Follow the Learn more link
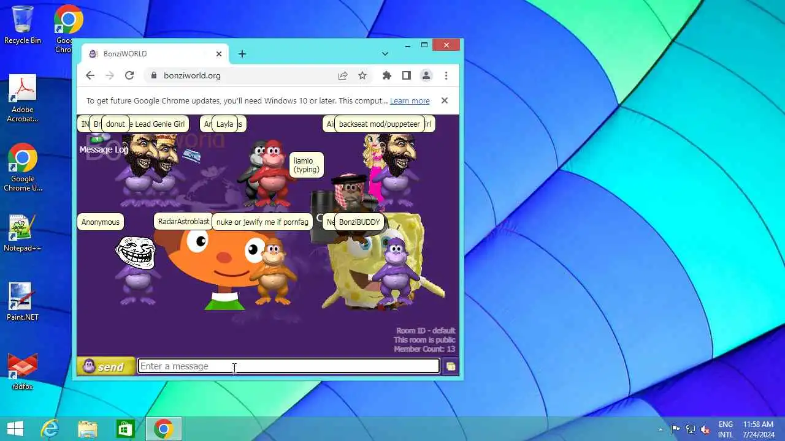The image size is (785, 441). 410,100
